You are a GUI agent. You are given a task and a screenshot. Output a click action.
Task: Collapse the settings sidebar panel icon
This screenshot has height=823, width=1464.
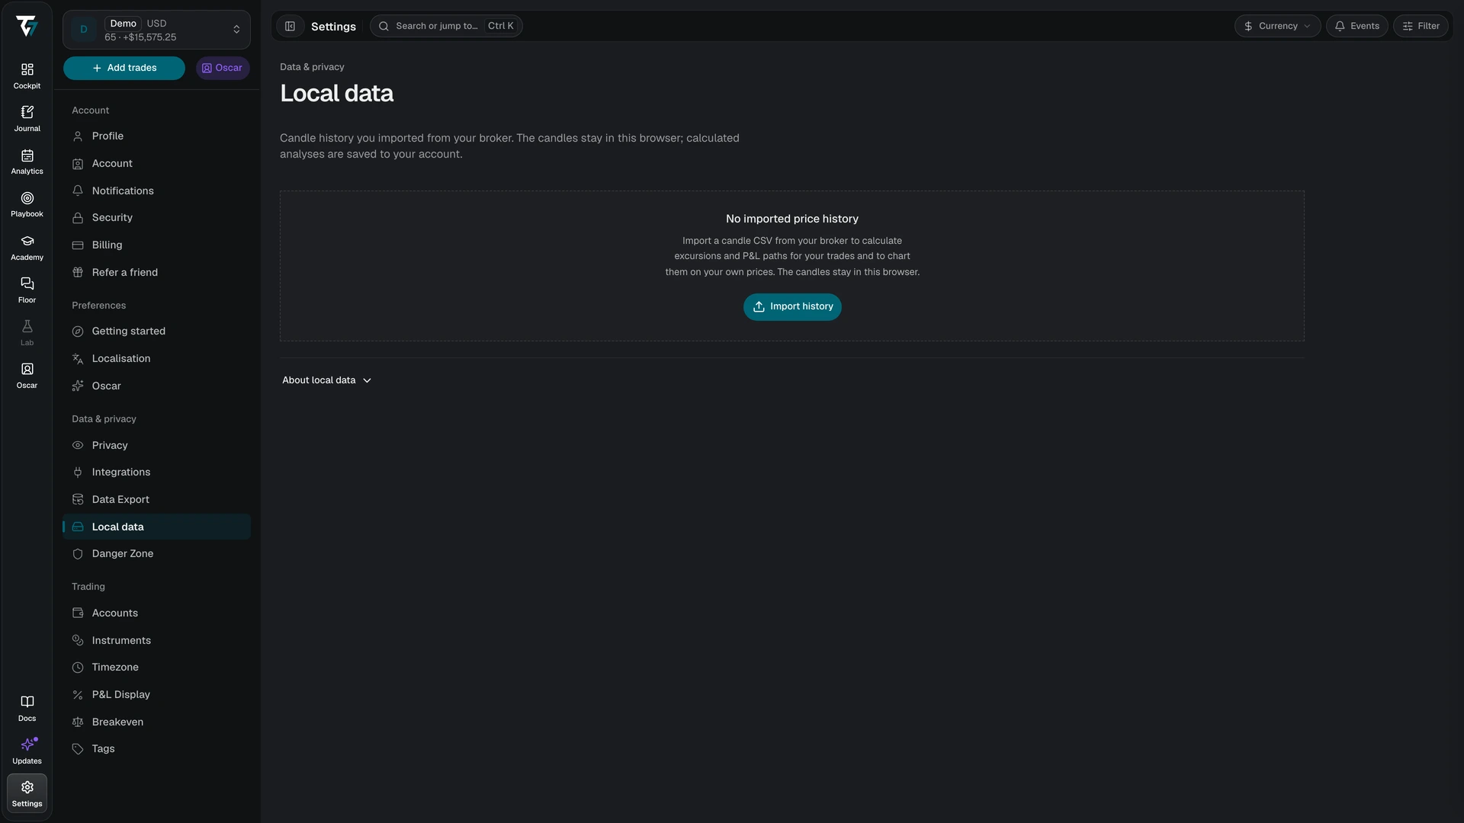[x=290, y=26]
